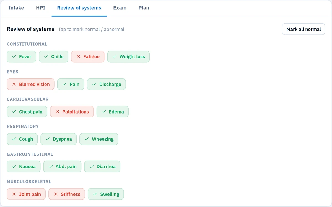Flag Dyspnea as abnormal
The width and height of the screenshot is (332, 207).
point(58,139)
